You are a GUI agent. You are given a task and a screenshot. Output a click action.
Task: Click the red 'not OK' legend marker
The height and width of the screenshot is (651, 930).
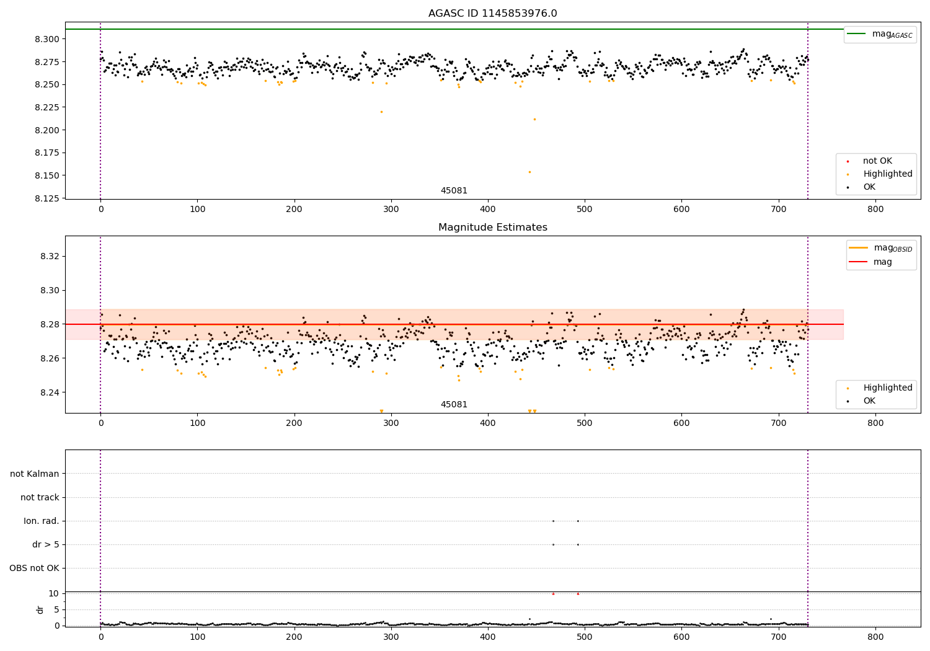pyautogui.click(x=848, y=161)
